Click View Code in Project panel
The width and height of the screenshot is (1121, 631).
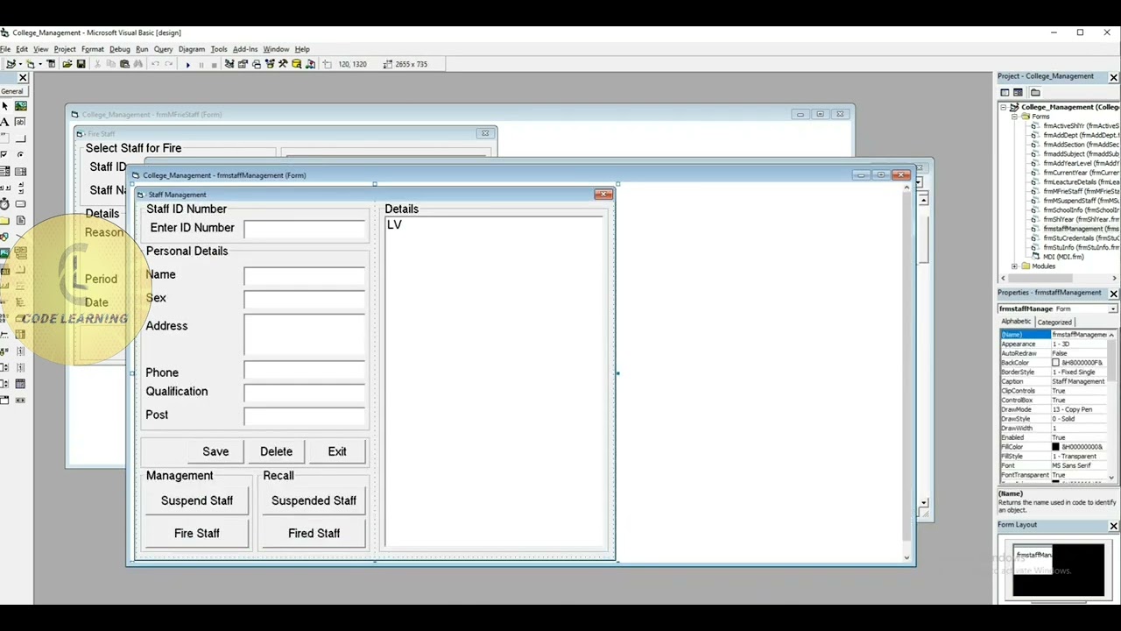click(1005, 92)
